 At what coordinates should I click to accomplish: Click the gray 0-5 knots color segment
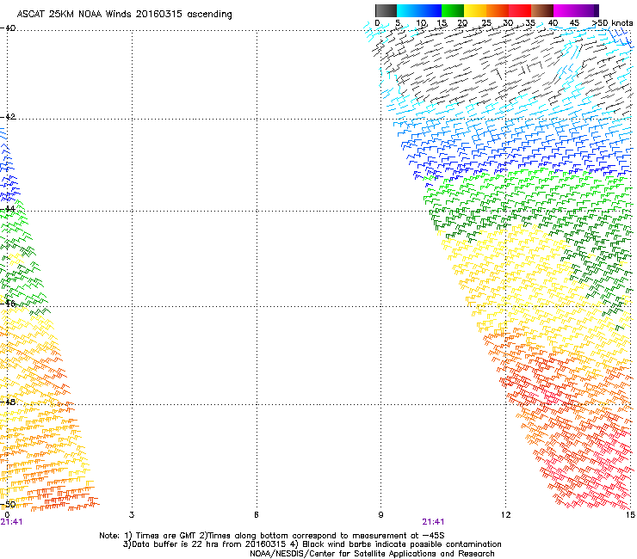coord(386,10)
